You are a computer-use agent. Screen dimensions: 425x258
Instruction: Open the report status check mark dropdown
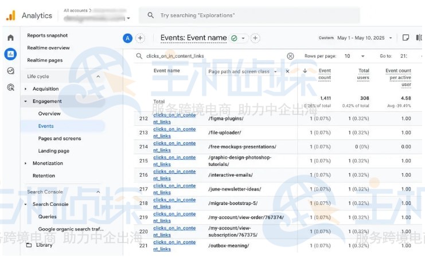pos(237,38)
